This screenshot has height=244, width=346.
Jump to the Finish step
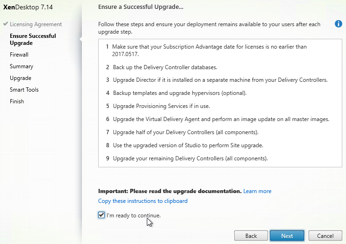(x=17, y=101)
